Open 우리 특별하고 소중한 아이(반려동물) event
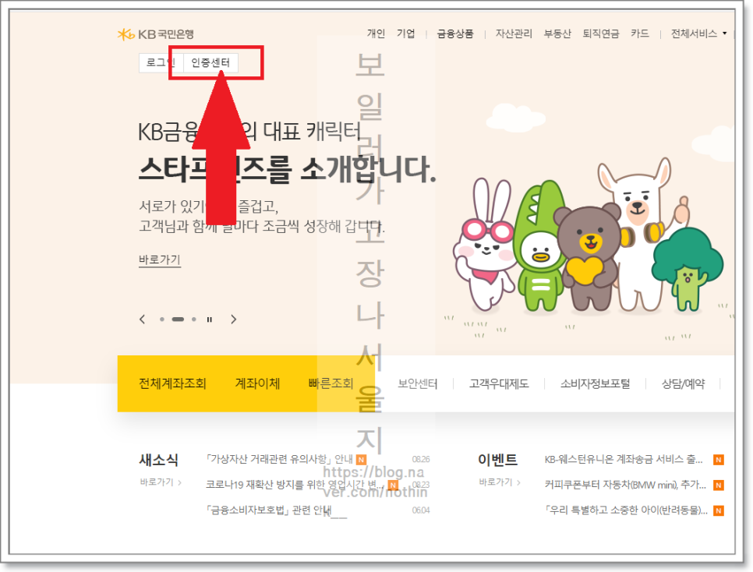Image resolution: width=753 pixels, height=572 pixels. coord(626,510)
